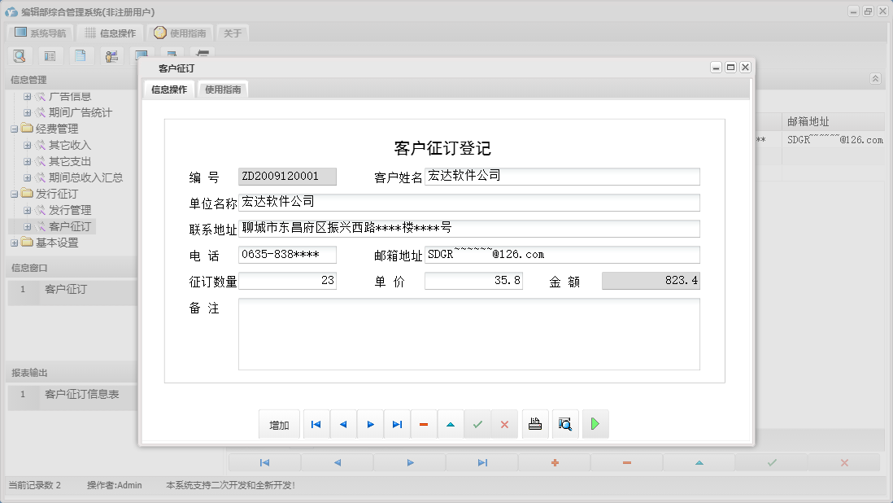The image size is (893, 503).
Task: Go to previous record in dialog navigator
Action: (343, 423)
